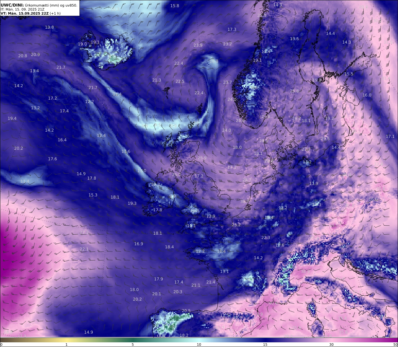This screenshot has width=398, height=347.
Task: Select the 19.4 value near the left edge
Action: coord(12,118)
